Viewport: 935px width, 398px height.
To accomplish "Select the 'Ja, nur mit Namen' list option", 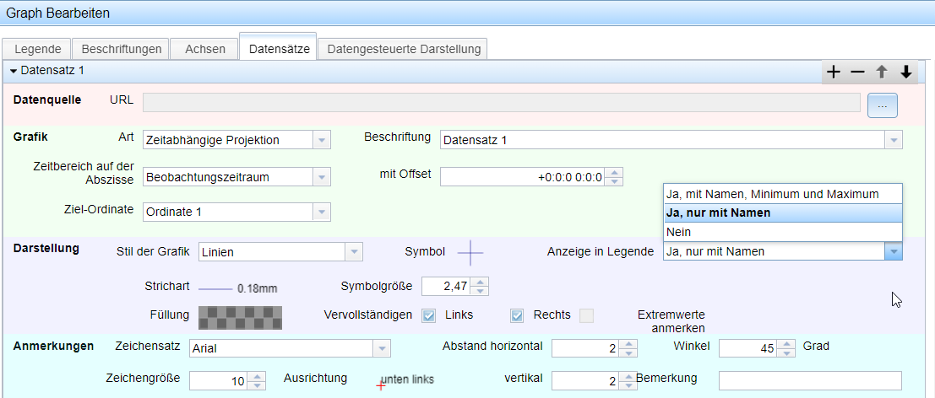I will tap(783, 213).
